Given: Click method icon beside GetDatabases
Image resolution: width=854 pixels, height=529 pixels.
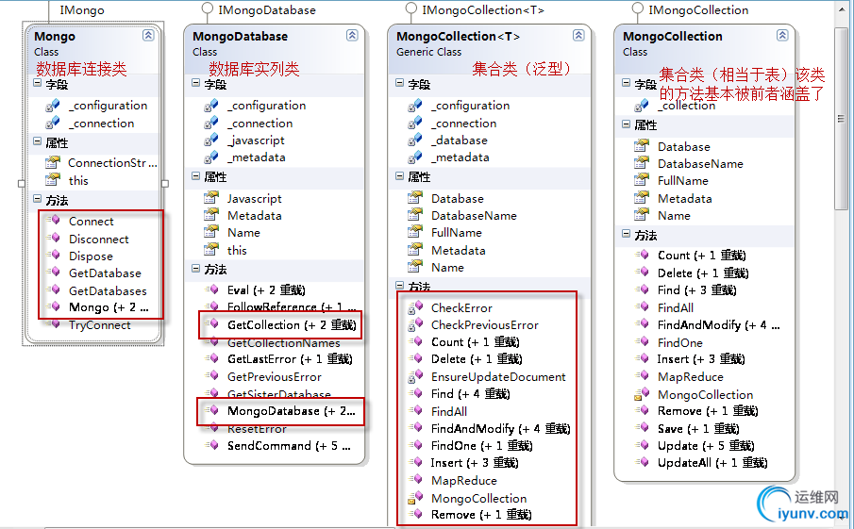Looking at the screenshot, I should click(x=54, y=290).
